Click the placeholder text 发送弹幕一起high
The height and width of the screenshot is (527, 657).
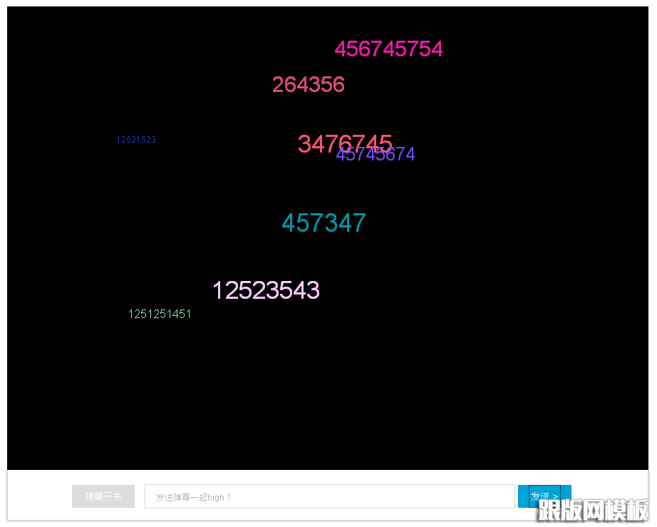click(193, 497)
